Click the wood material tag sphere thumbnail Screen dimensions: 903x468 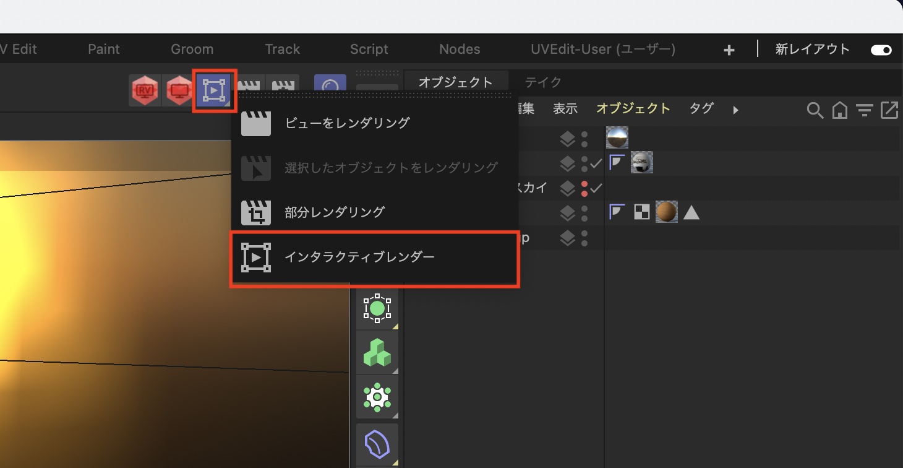[666, 213]
